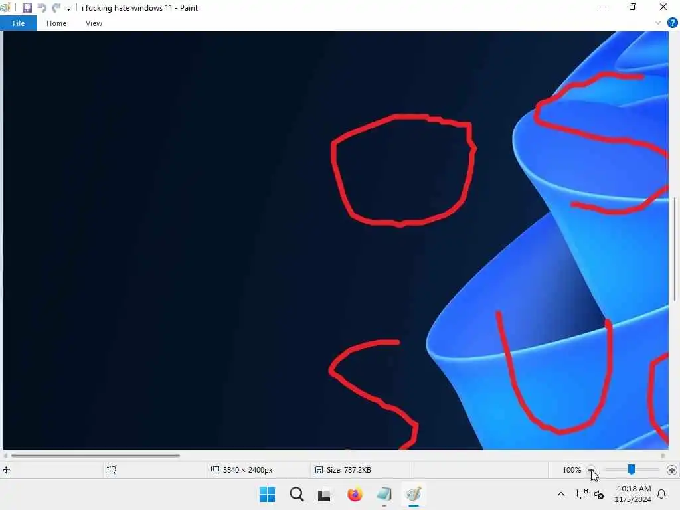680x510 pixels.
Task: Click the zoom in plus button
Action: click(x=672, y=469)
